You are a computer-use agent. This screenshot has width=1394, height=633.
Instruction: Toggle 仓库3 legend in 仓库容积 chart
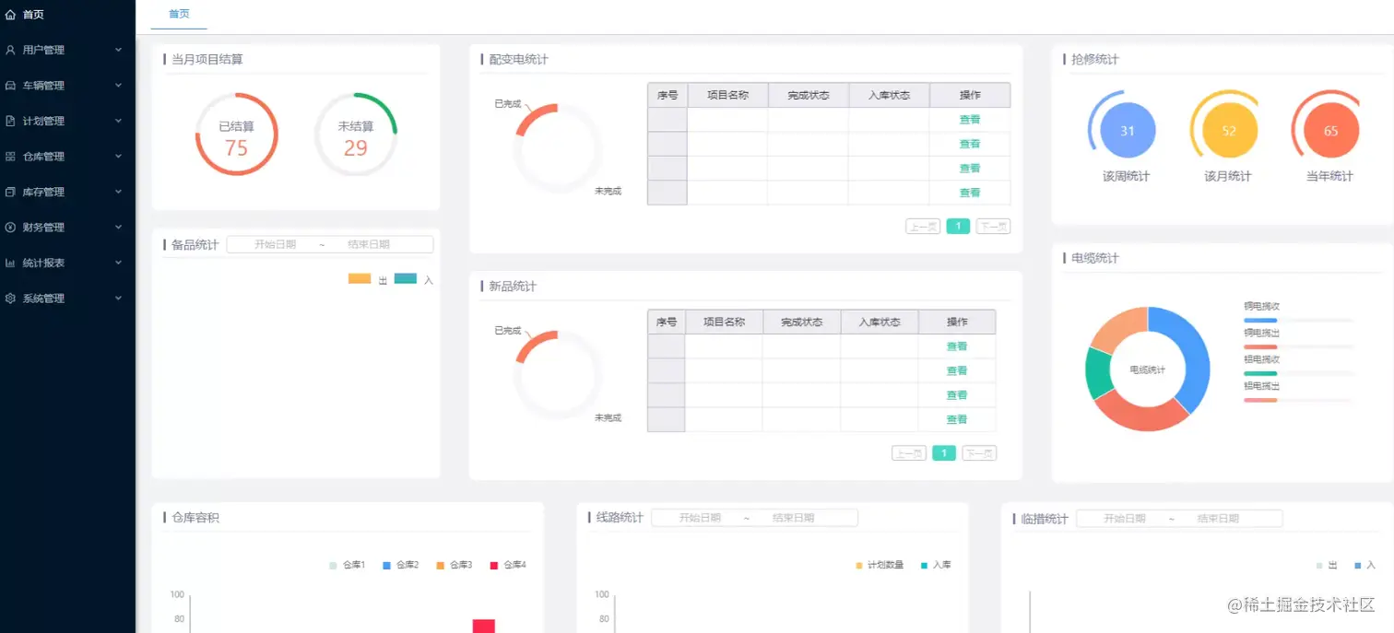(455, 565)
